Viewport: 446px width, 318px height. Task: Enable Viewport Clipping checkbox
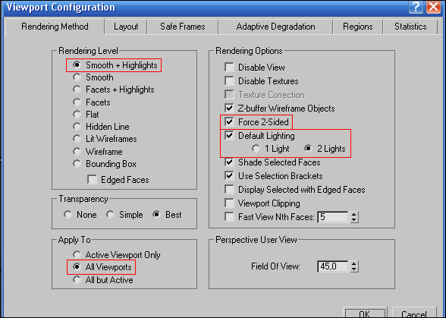229,203
